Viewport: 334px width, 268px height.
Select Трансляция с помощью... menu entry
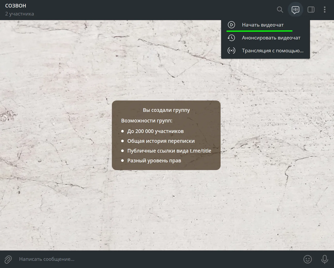click(266, 51)
